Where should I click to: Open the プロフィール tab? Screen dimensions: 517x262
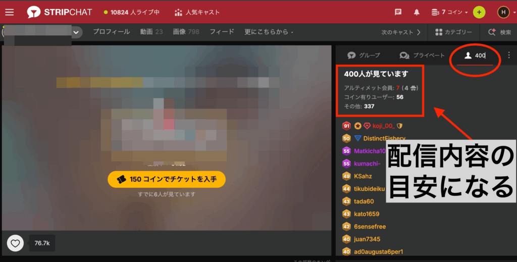pos(111,32)
